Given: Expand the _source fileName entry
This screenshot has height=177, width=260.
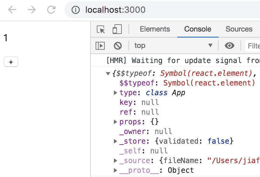Looking at the screenshot, I should point(115,161).
